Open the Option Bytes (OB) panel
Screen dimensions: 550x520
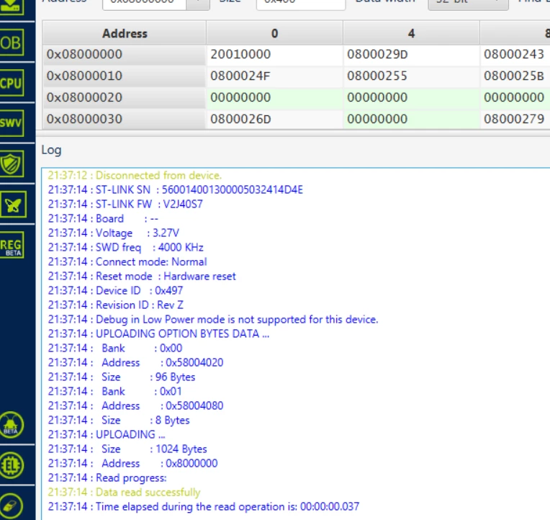[x=12, y=42]
